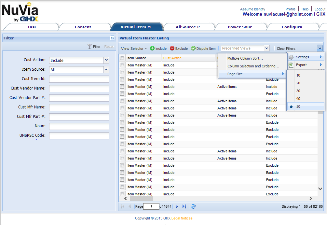Collapse the Filter panel with the double-arrow icon
This screenshot has height=225, width=327.
click(x=112, y=38)
